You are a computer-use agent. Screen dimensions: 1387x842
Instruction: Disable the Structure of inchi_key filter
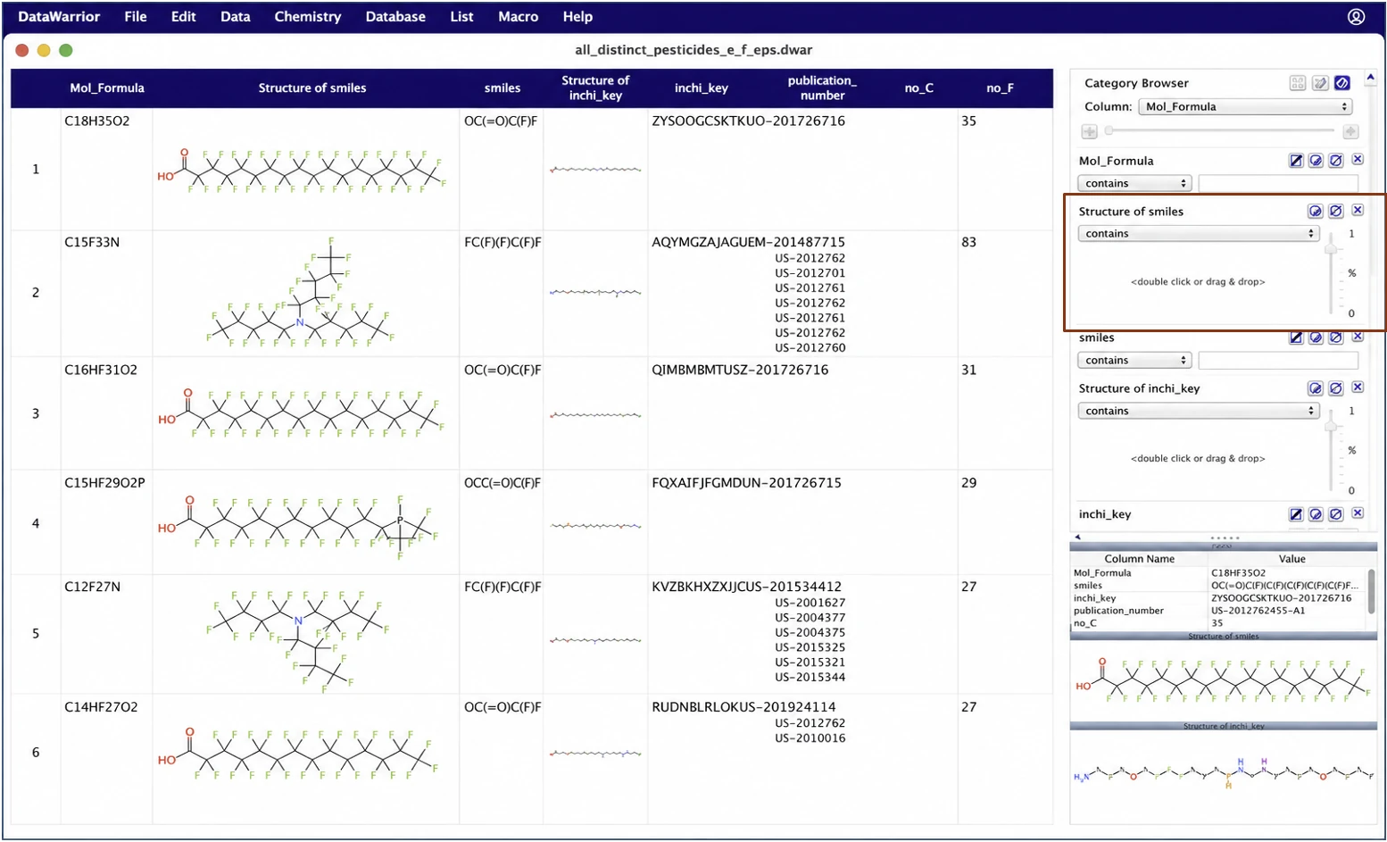[x=1336, y=388]
